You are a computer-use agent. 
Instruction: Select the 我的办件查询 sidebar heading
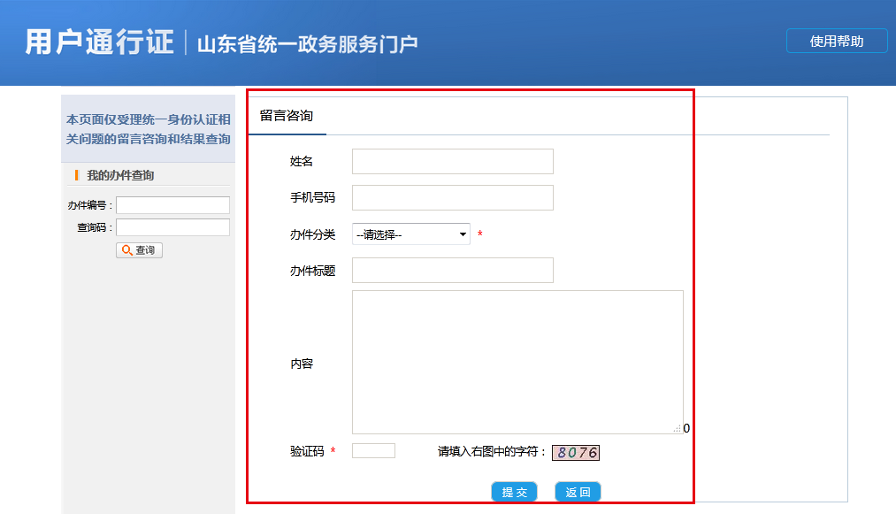tap(120, 175)
